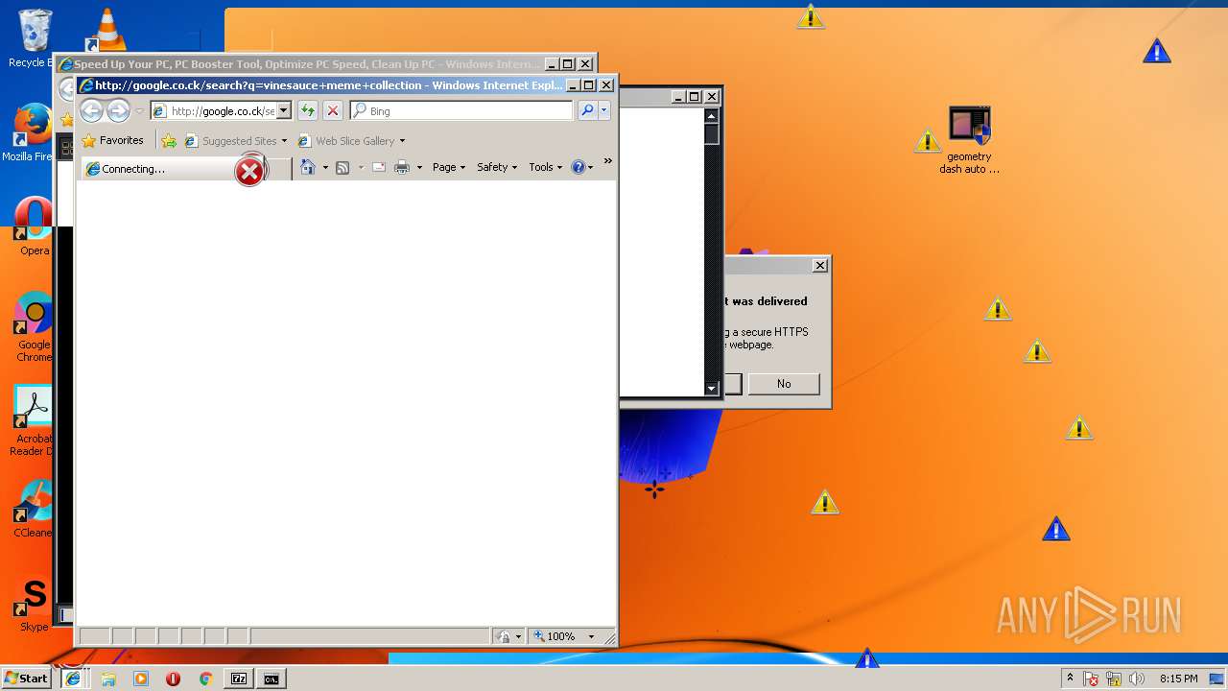The width and height of the screenshot is (1228, 691).
Task: Click the Opera taskbar icon
Action: (173, 679)
